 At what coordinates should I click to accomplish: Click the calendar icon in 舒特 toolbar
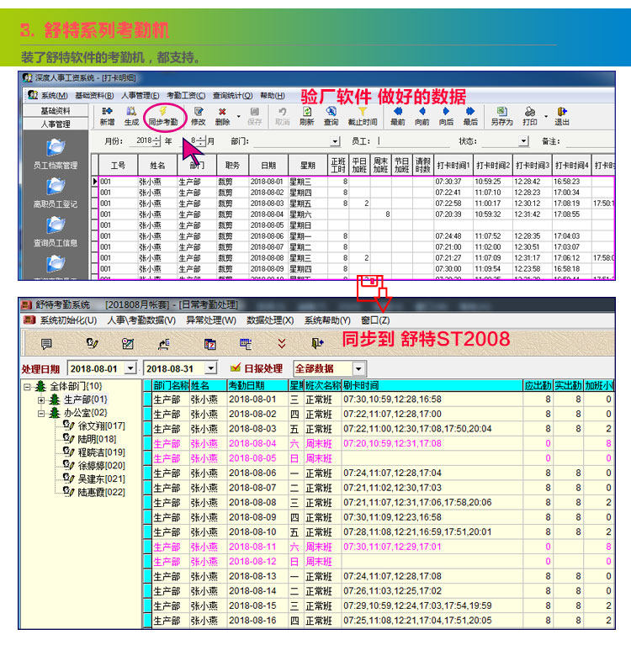coord(210,344)
